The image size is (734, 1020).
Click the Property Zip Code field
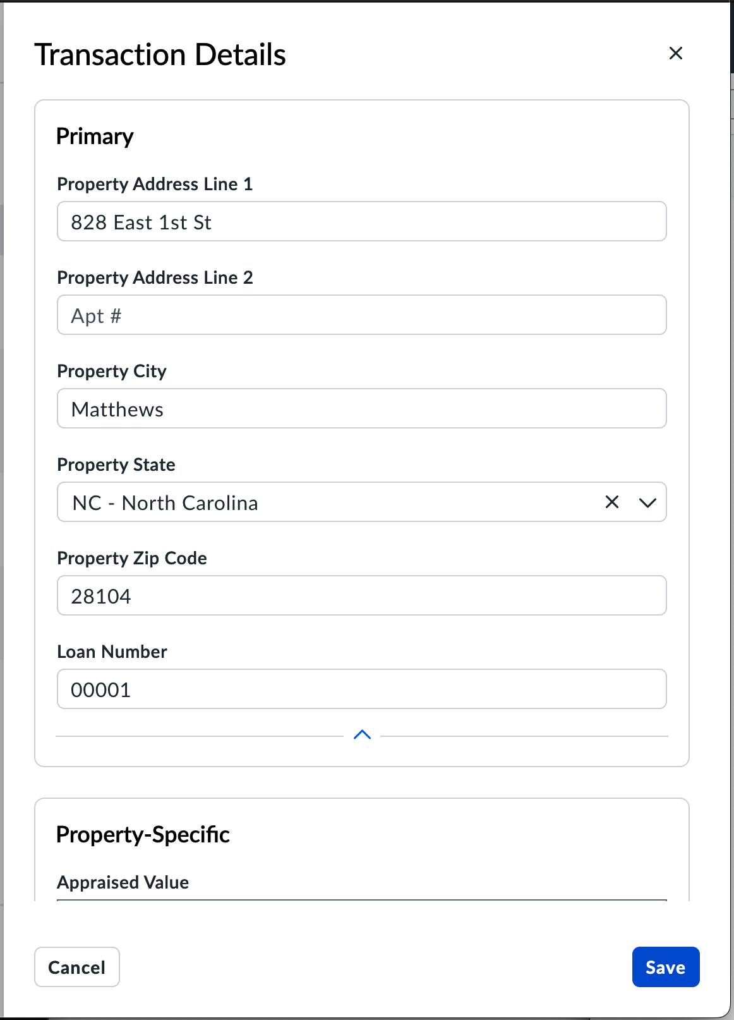[361, 596]
